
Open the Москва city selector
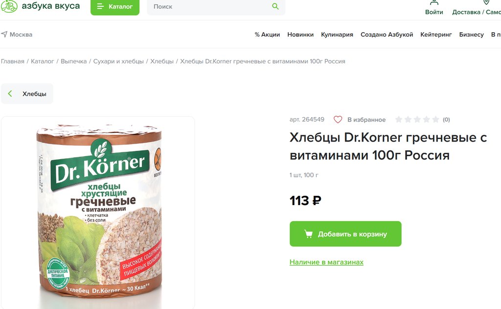[21, 35]
